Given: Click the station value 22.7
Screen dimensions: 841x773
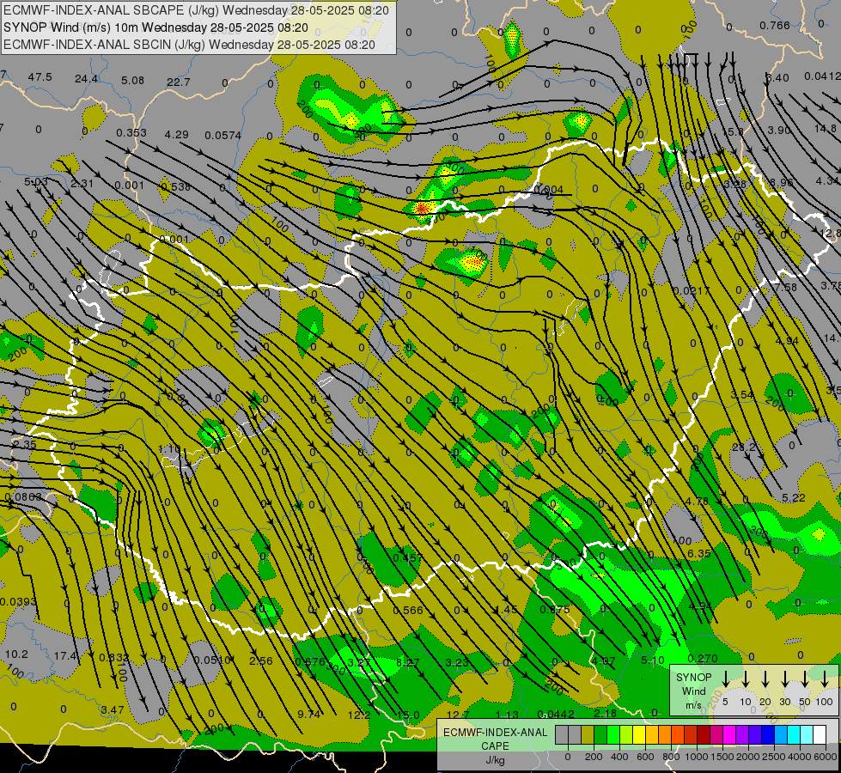Looking at the screenshot, I should tap(178, 82).
